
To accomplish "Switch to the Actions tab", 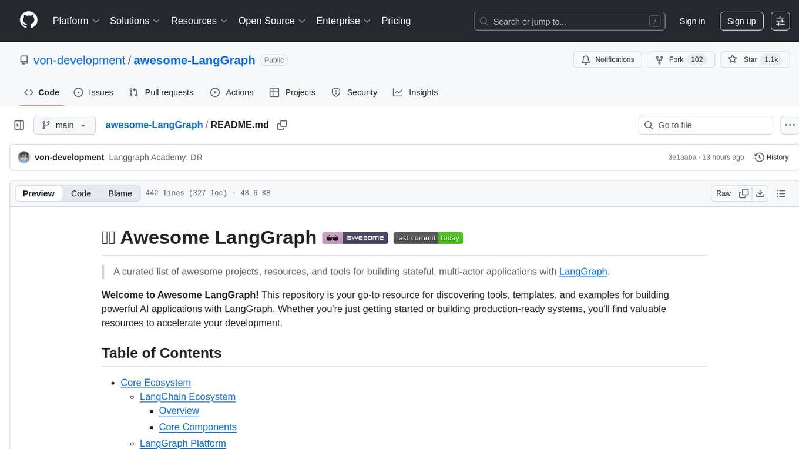I will pos(231,92).
